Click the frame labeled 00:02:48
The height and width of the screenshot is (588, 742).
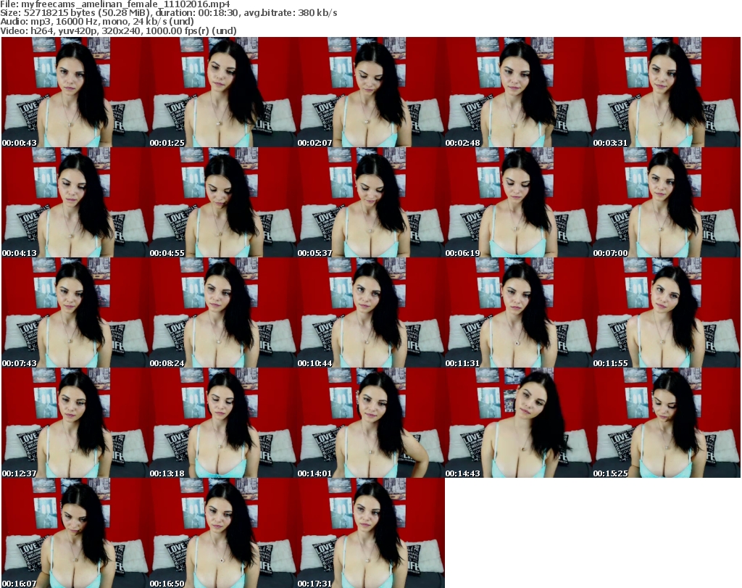pos(519,92)
